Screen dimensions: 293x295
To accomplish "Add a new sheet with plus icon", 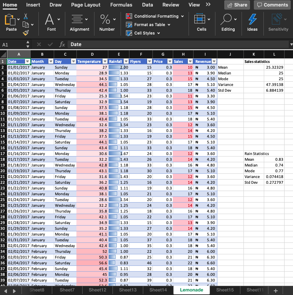I will (x=275, y=290).
